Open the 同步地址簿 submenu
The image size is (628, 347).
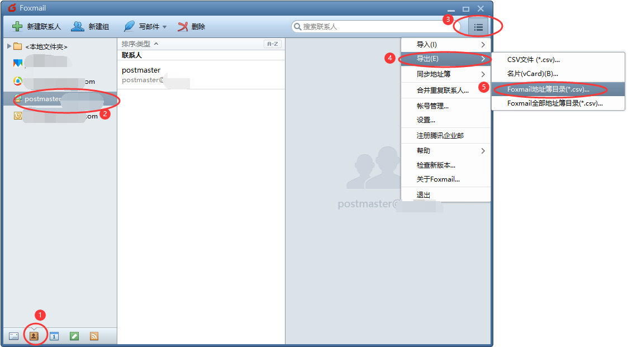point(445,74)
